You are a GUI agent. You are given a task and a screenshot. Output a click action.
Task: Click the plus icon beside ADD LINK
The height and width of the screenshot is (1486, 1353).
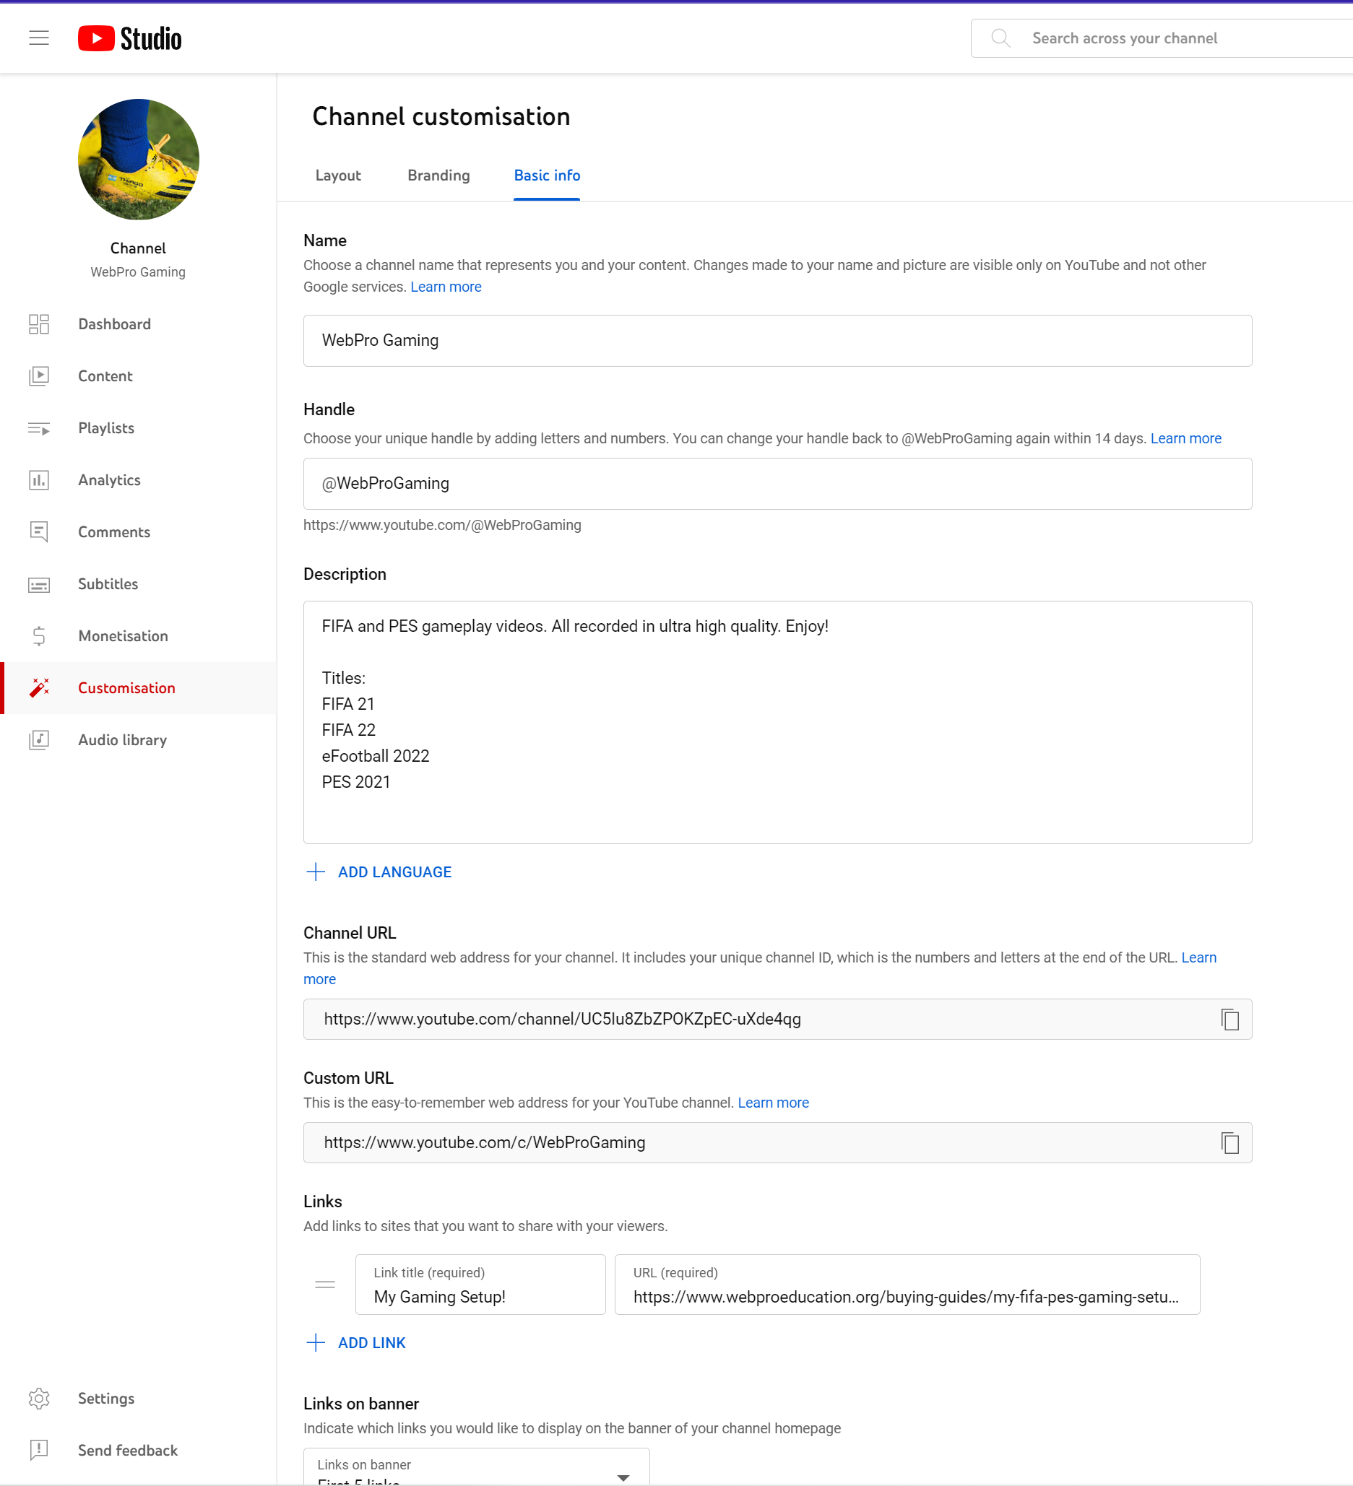[x=316, y=1342]
